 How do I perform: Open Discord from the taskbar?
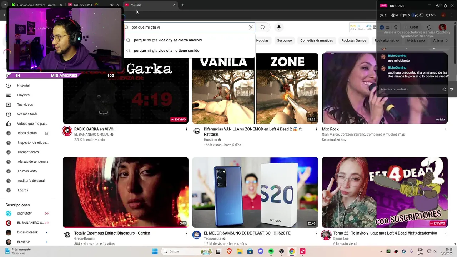(261, 251)
